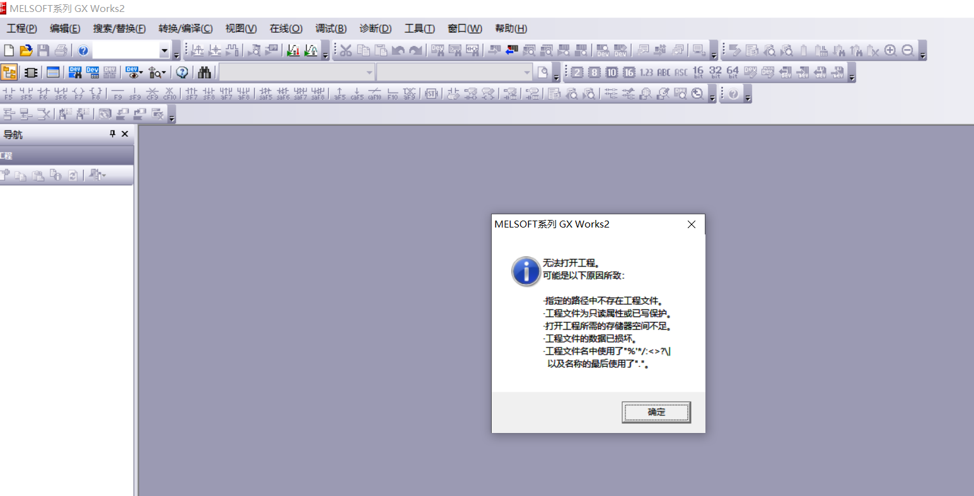Screen dimensions: 974x496
Task: Click the binoculars find device icon
Action: (204, 72)
